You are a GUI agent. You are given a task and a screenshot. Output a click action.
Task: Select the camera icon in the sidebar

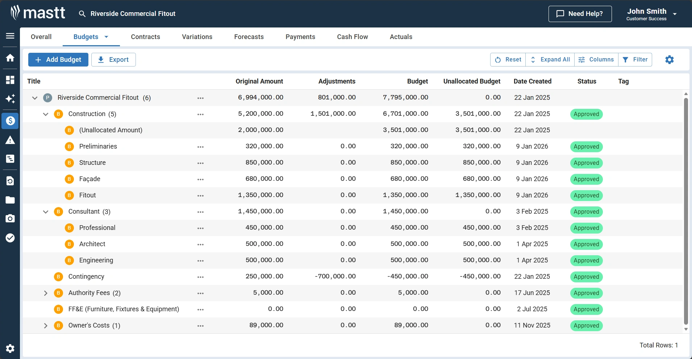pos(10,218)
